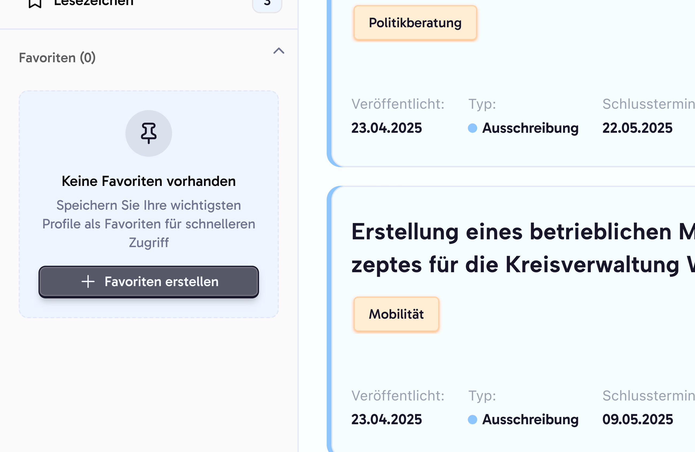Select the Politikberatung tag
Viewport: 695px width, 452px height.
click(x=415, y=23)
